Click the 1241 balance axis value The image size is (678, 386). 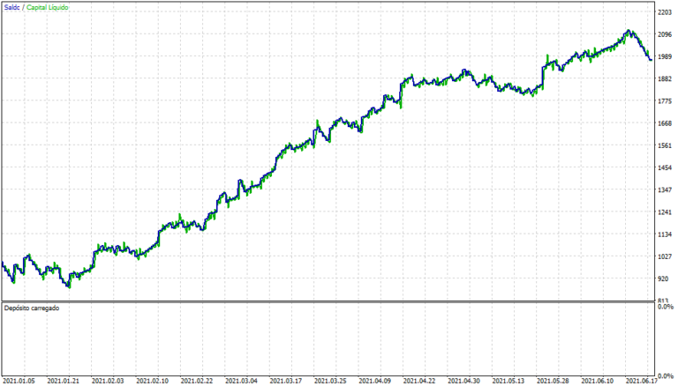(x=666, y=212)
